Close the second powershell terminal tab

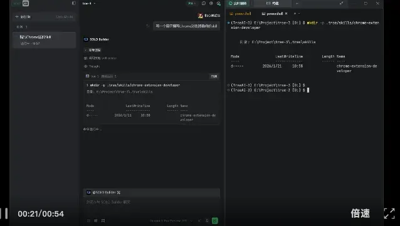[287, 14]
